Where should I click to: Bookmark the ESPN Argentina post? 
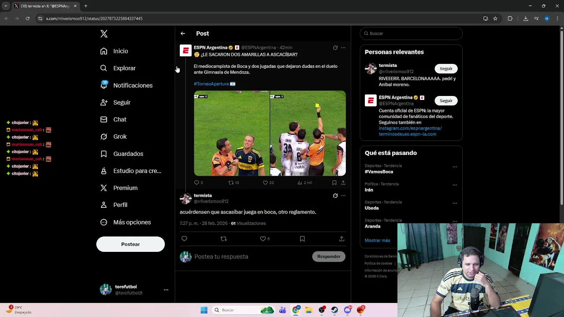click(334, 183)
